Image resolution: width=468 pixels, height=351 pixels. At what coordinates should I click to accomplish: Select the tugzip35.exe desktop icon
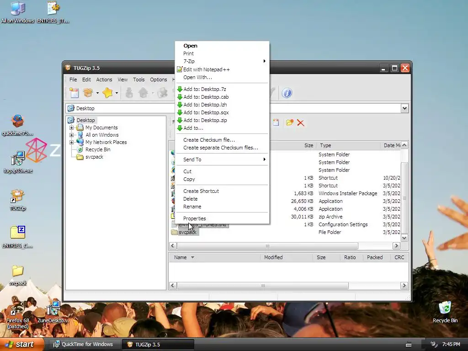click(x=18, y=162)
